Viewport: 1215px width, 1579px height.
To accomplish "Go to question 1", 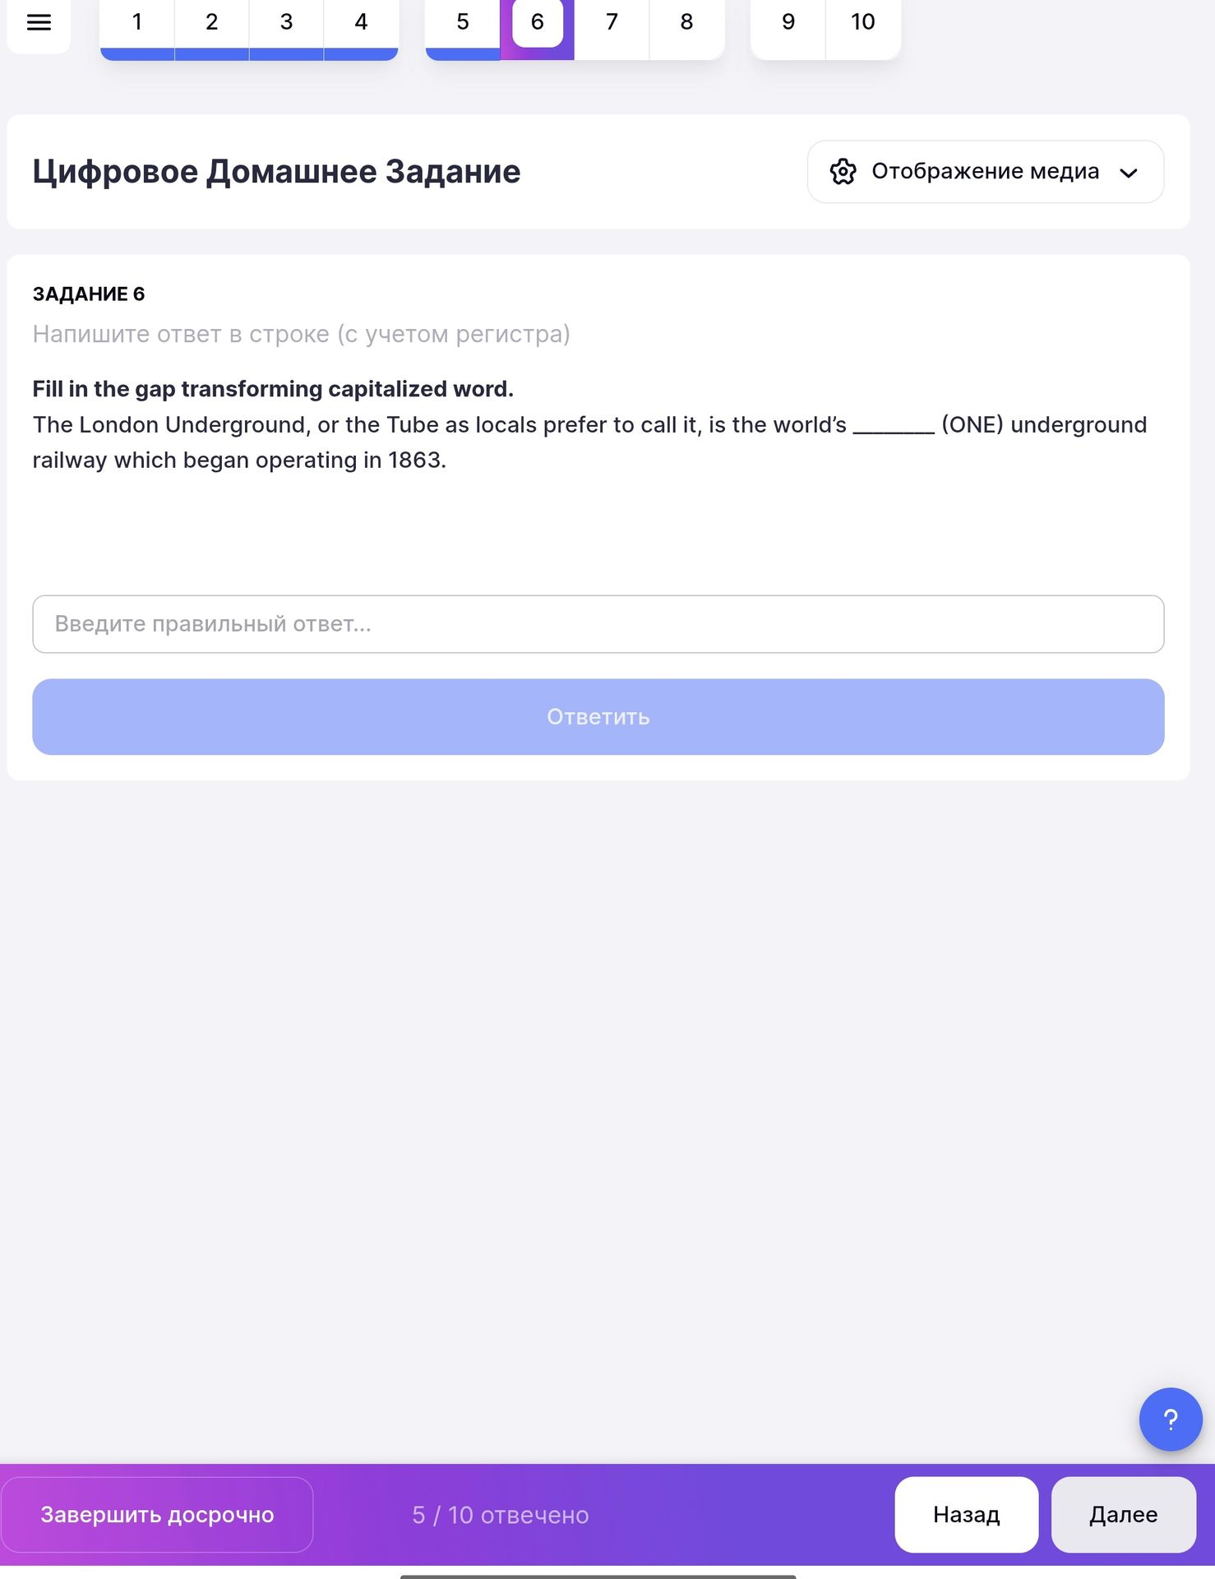I will [x=137, y=25].
